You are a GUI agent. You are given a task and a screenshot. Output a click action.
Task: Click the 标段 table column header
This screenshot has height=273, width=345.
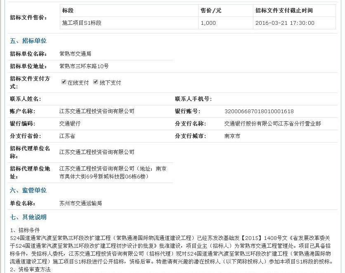(68, 10)
